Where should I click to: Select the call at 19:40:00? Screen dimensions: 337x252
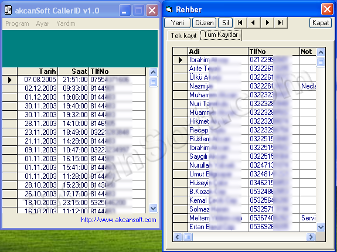click(74, 106)
